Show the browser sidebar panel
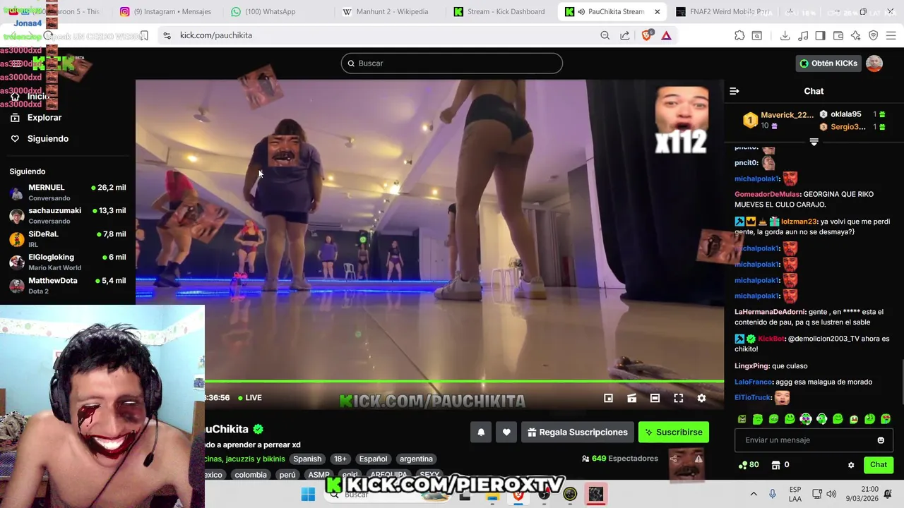 pyautogui.click(x=820, y=35)
